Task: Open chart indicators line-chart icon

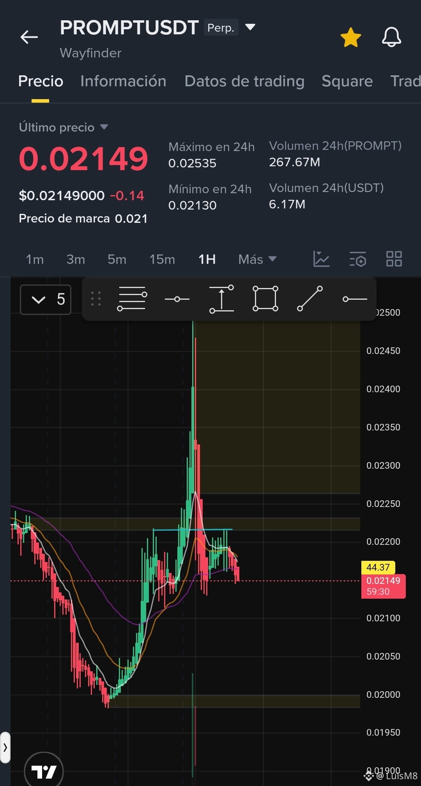Action: 321,259
